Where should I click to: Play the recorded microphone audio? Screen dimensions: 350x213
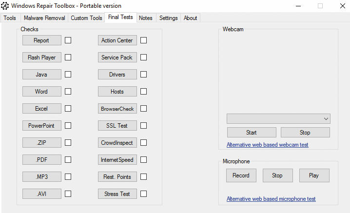[x=314, y=175]
